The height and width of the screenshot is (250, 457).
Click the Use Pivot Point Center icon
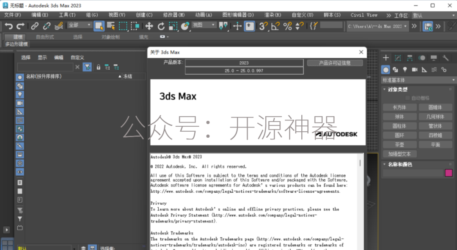(223, 26)
